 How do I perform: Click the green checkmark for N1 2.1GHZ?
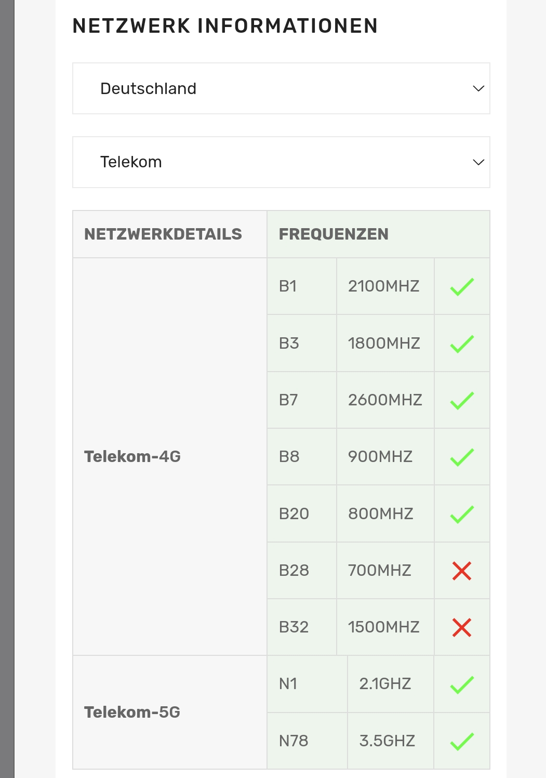(462, 684)
